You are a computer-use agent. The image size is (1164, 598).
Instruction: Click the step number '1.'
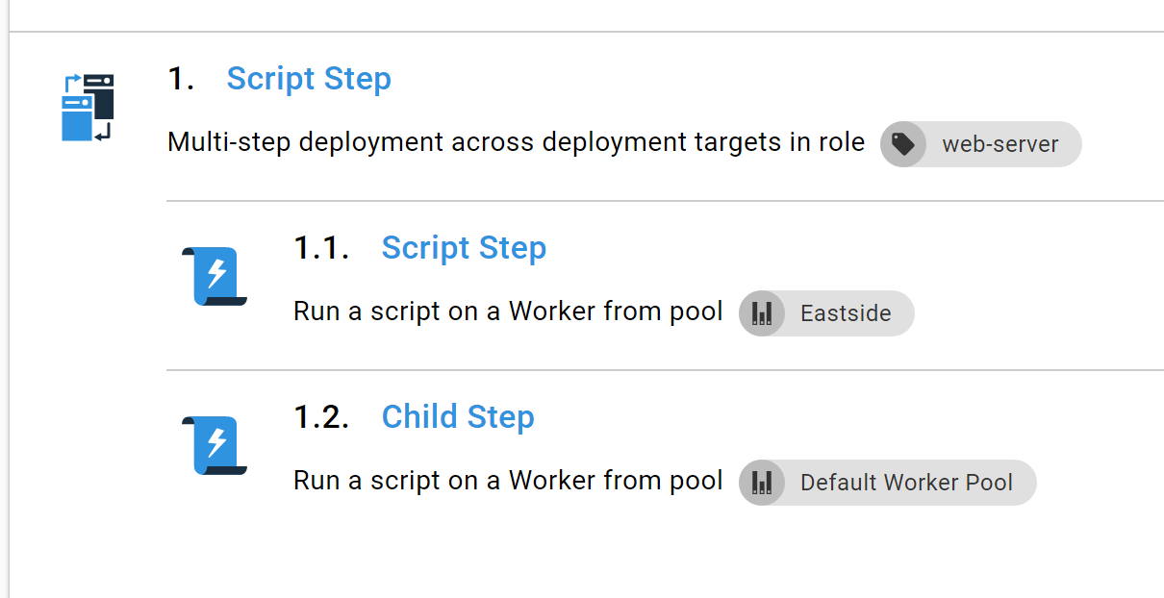pos(182,79)
